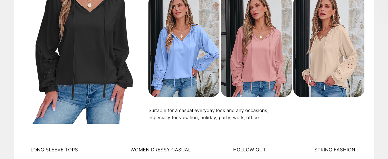388x159 pixels.
Task: Click the LONG SLEEVE TOPS heading
Action: pos(54,150)
